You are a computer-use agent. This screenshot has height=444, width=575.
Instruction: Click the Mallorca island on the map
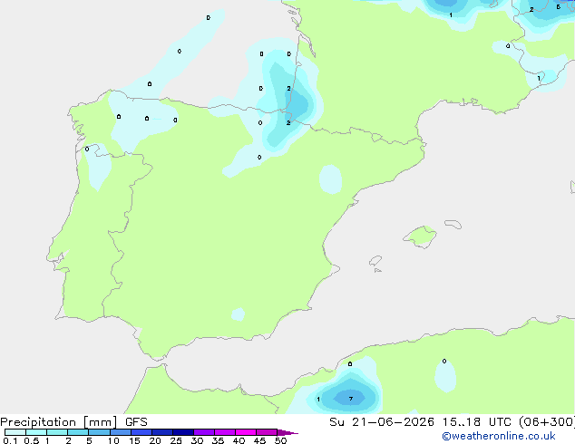tap(420, 237)
